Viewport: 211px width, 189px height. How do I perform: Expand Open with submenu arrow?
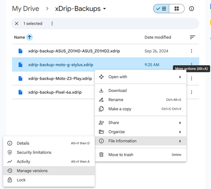click(x=180, y=77)
